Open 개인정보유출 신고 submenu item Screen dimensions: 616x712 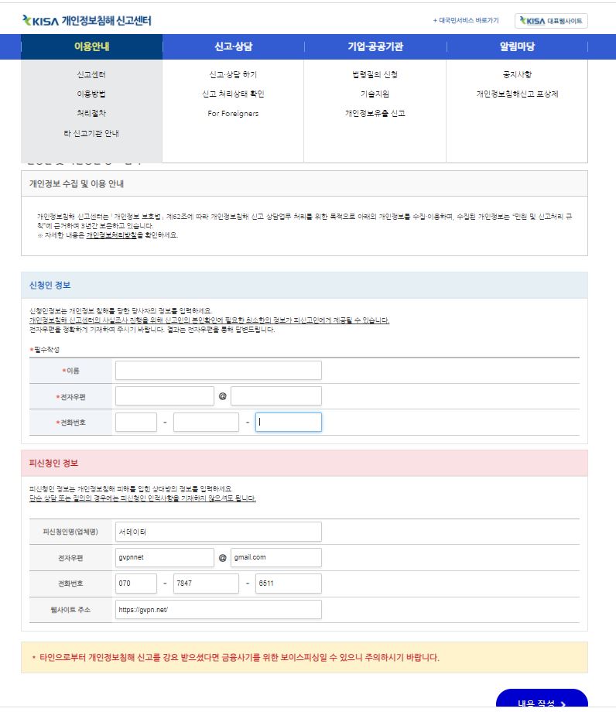[375, 113]
